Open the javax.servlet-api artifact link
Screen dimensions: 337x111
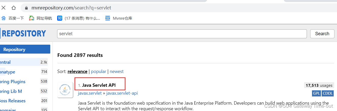coord(122,93)
